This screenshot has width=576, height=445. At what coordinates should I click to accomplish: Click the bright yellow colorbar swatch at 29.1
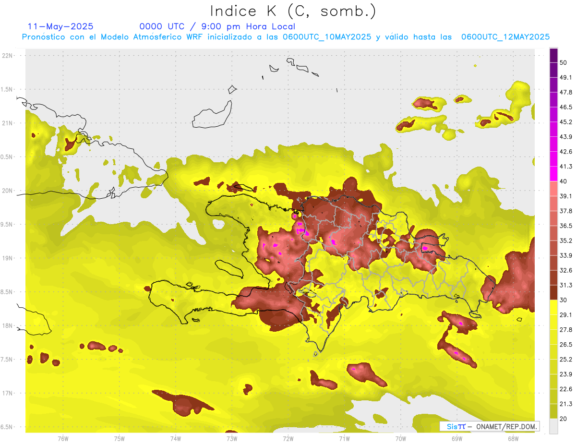click(x=554, y=307)
